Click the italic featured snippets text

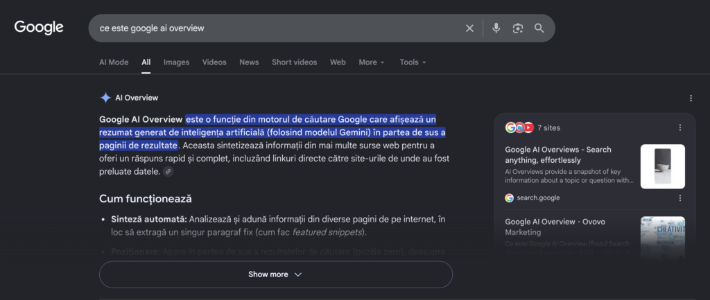click(x=327, y=232)
